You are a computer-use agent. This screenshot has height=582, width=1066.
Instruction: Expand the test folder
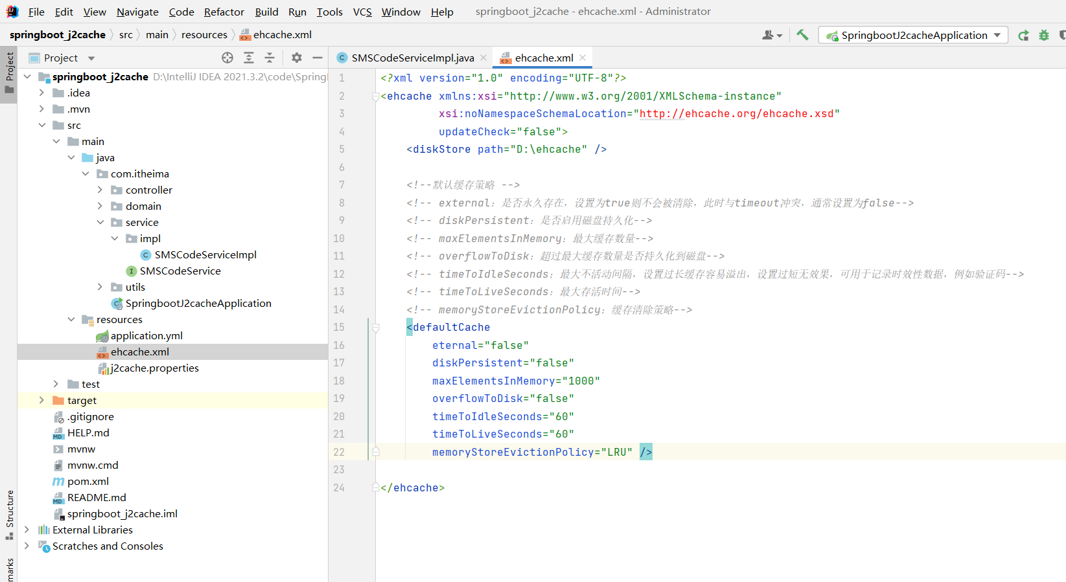tap(56, 384)
